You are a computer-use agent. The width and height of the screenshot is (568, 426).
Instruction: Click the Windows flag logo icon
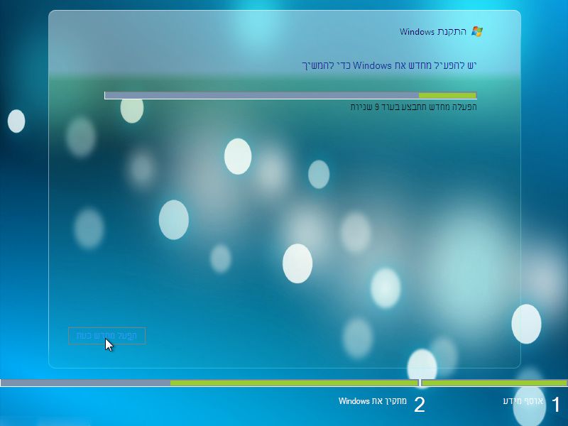(x=476, y=31)
